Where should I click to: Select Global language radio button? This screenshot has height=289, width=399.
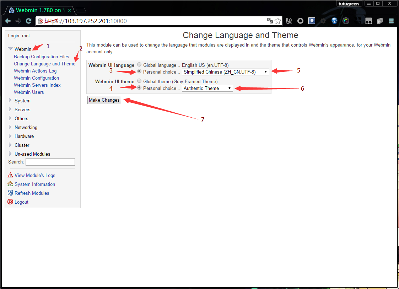click(x=139, y=65)
